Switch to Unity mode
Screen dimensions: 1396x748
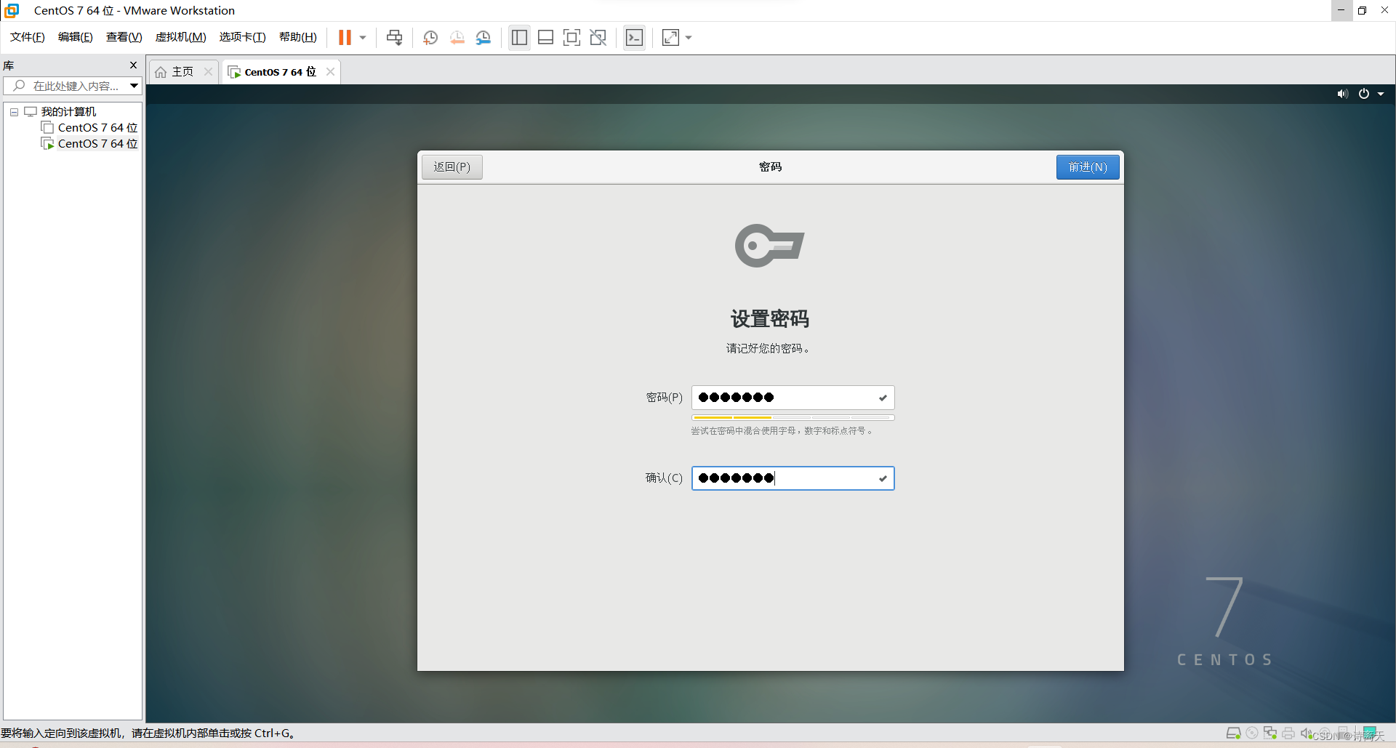[598, 37]
